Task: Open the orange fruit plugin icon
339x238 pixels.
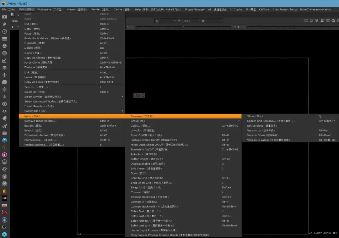Action: point(4,191)
